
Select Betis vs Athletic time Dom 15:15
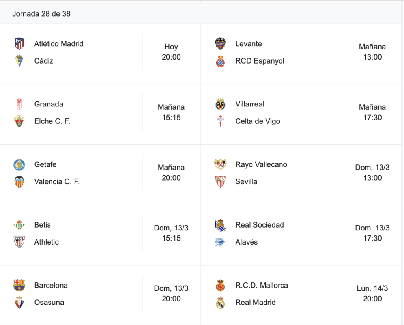click(171, 233)
